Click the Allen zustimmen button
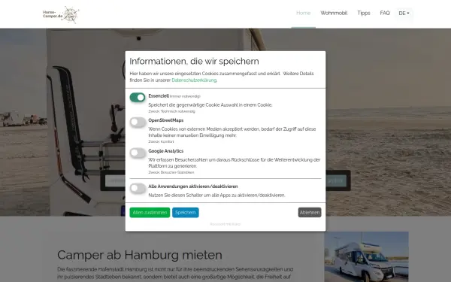Viewport: 451px width, 282px height. pos(150,212)
